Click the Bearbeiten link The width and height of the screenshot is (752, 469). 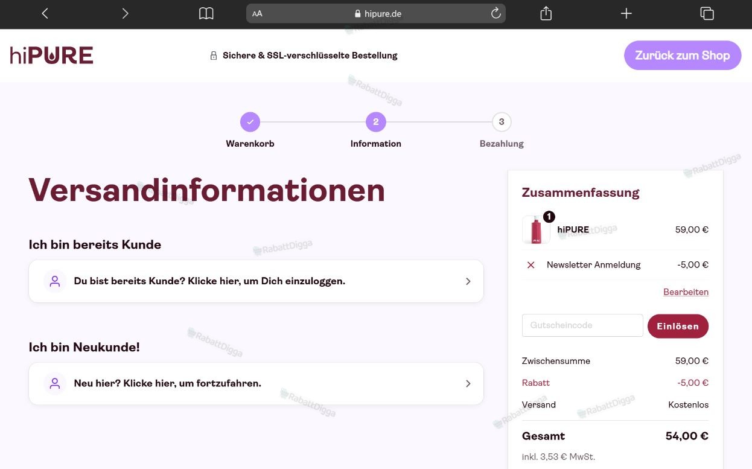point(686,292)
